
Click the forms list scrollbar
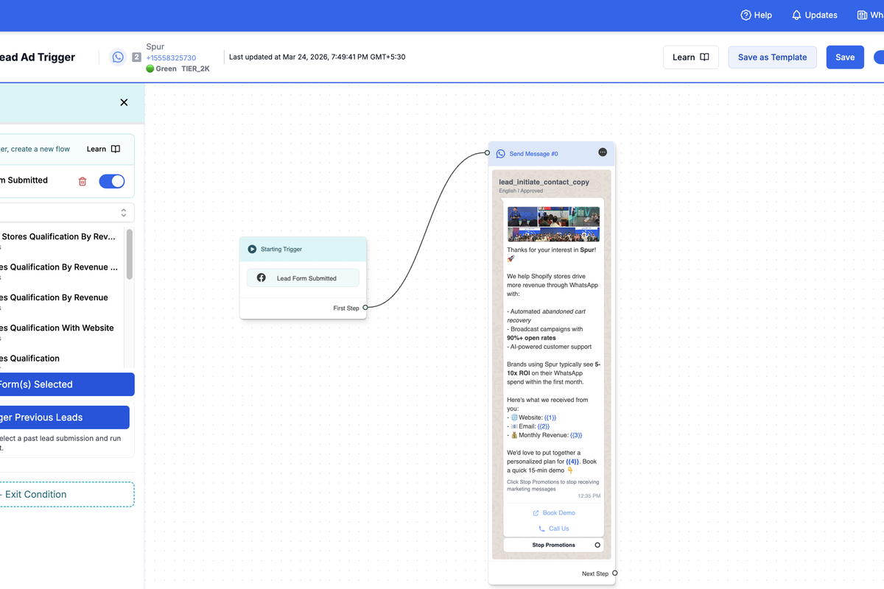(130, 254)
